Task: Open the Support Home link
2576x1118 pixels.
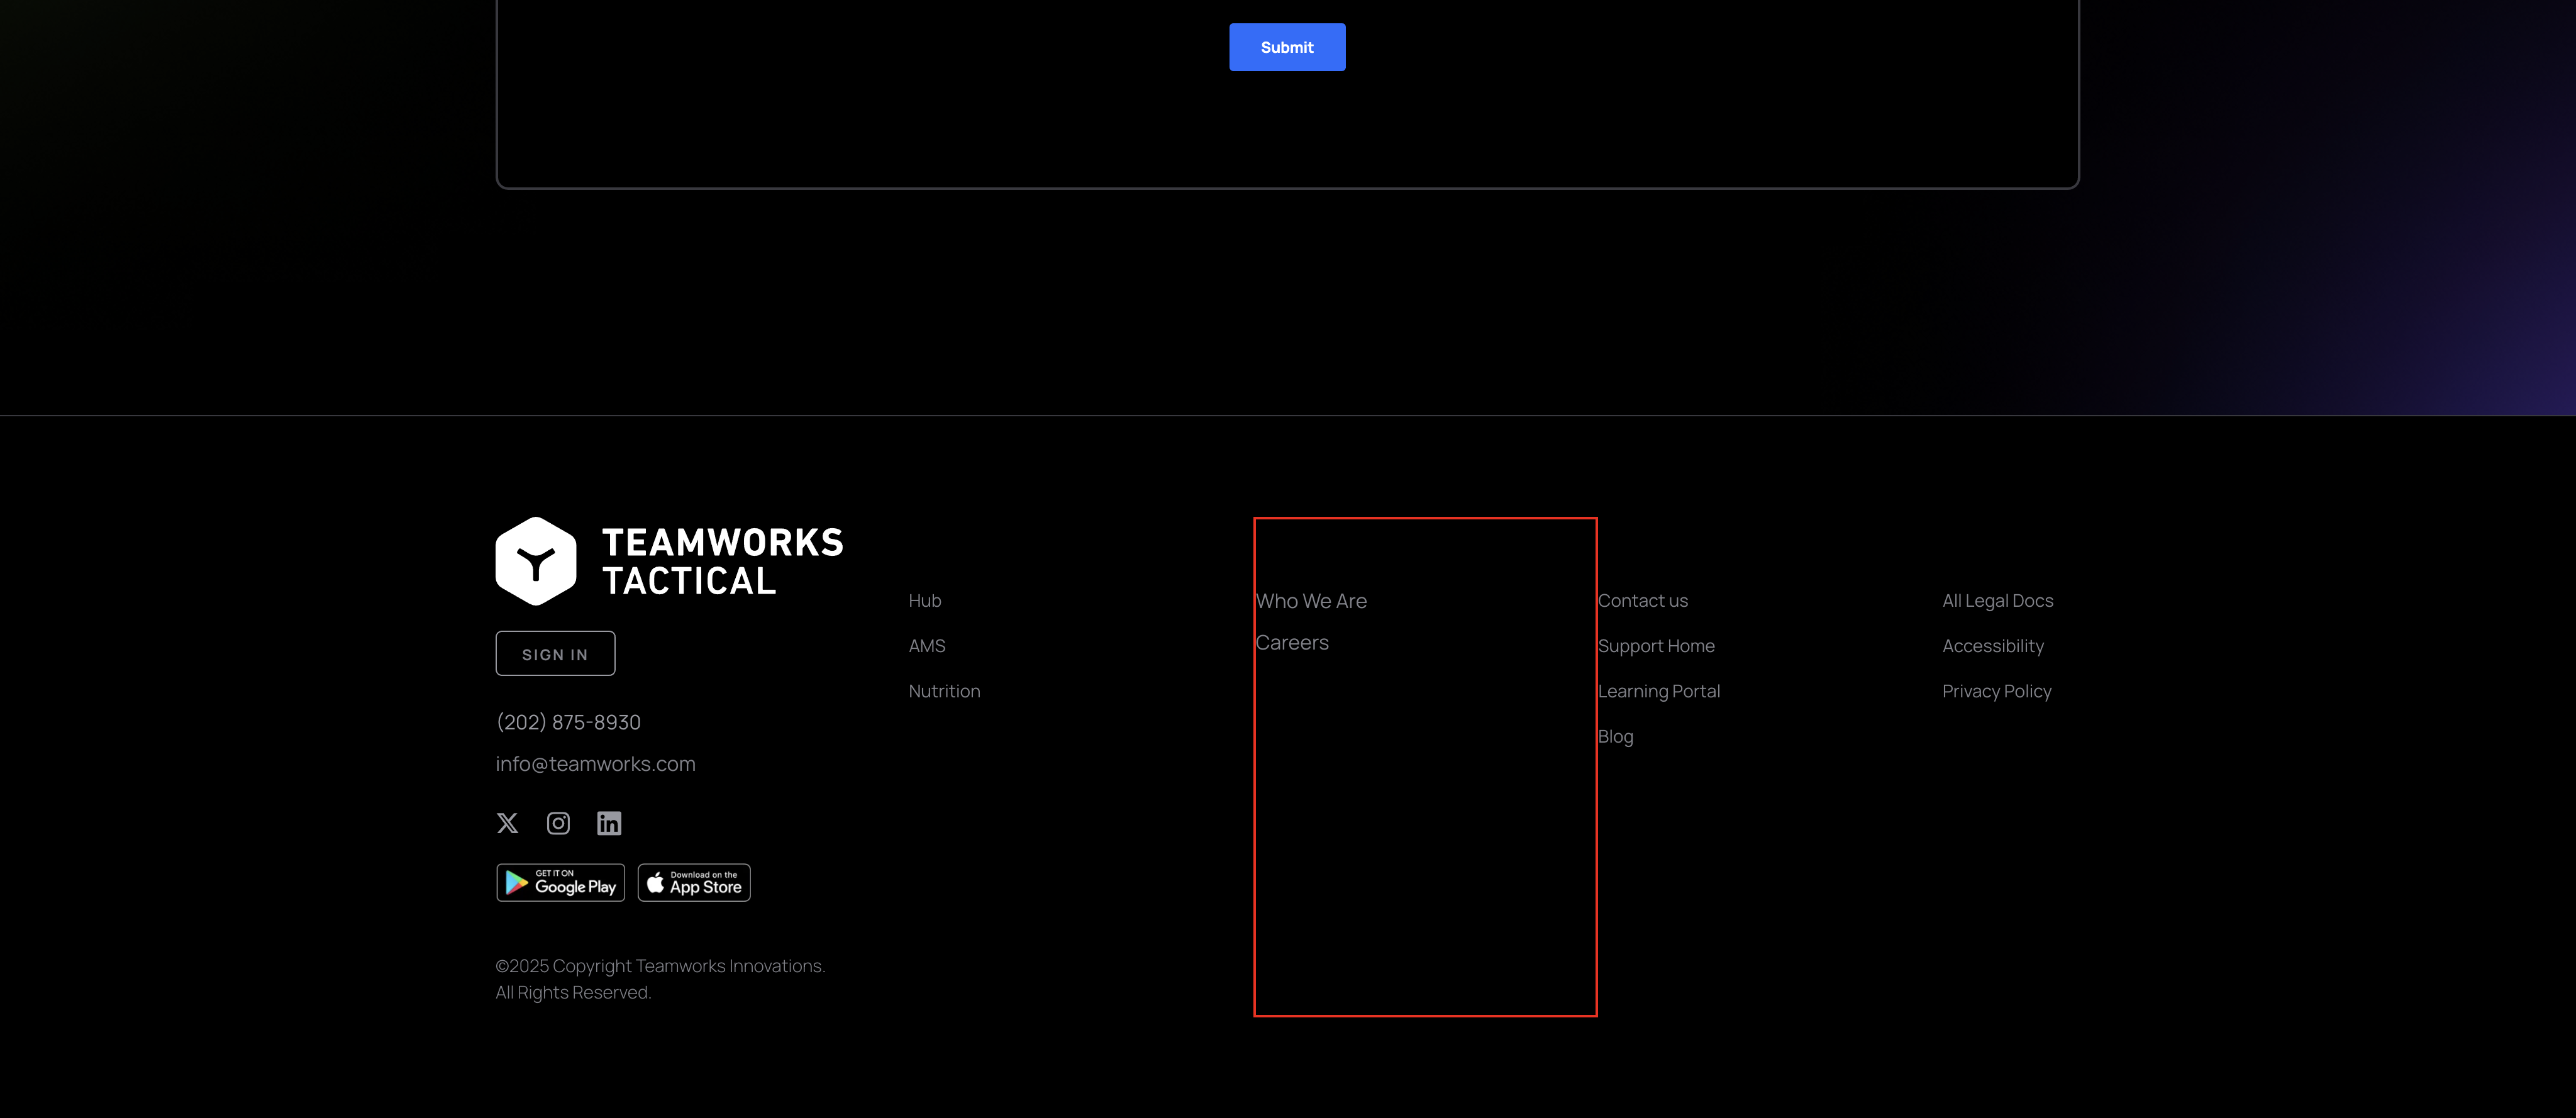Action: tap(1656, 646)
